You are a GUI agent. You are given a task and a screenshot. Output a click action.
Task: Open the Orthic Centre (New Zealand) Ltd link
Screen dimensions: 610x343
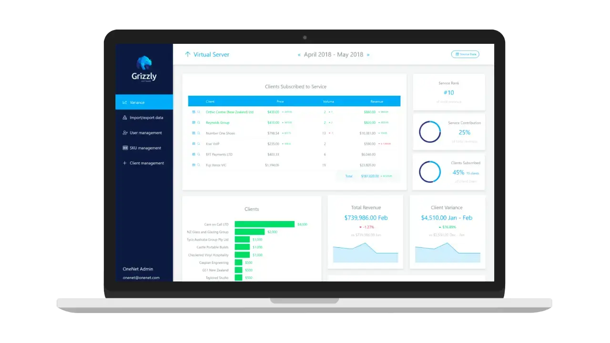(229, 112)
